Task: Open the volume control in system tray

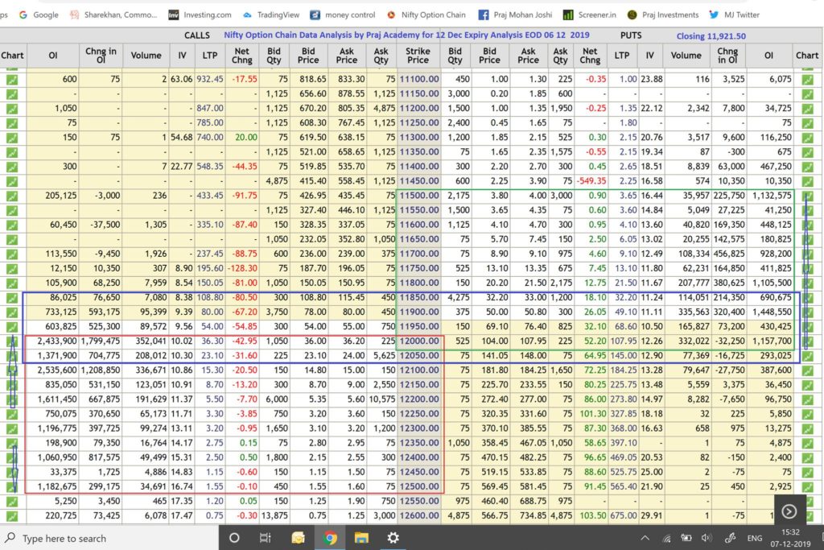Action: point(706,537)
